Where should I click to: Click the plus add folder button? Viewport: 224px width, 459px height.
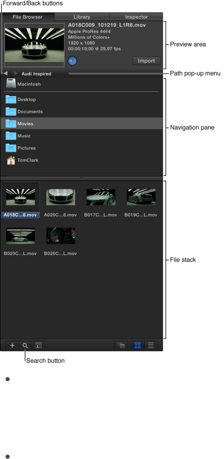tap(12, 345)
